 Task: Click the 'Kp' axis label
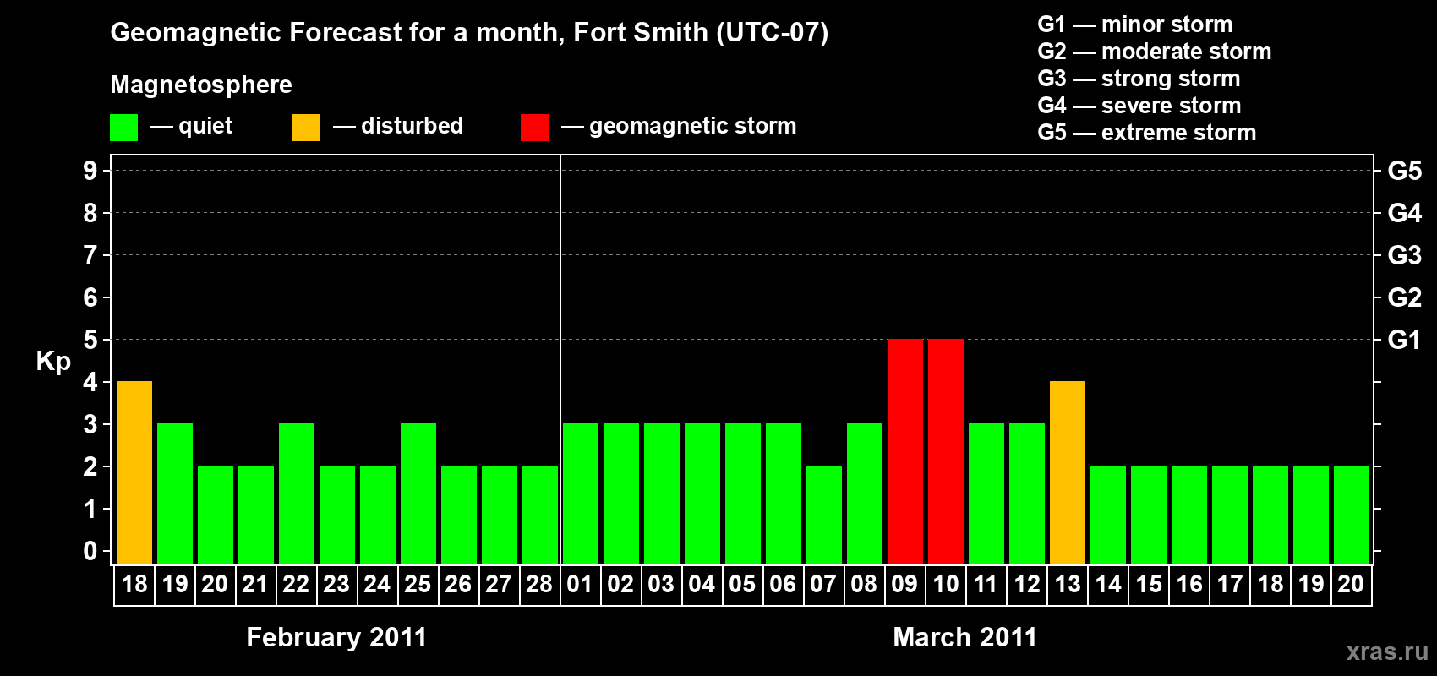tap(53, 362)
